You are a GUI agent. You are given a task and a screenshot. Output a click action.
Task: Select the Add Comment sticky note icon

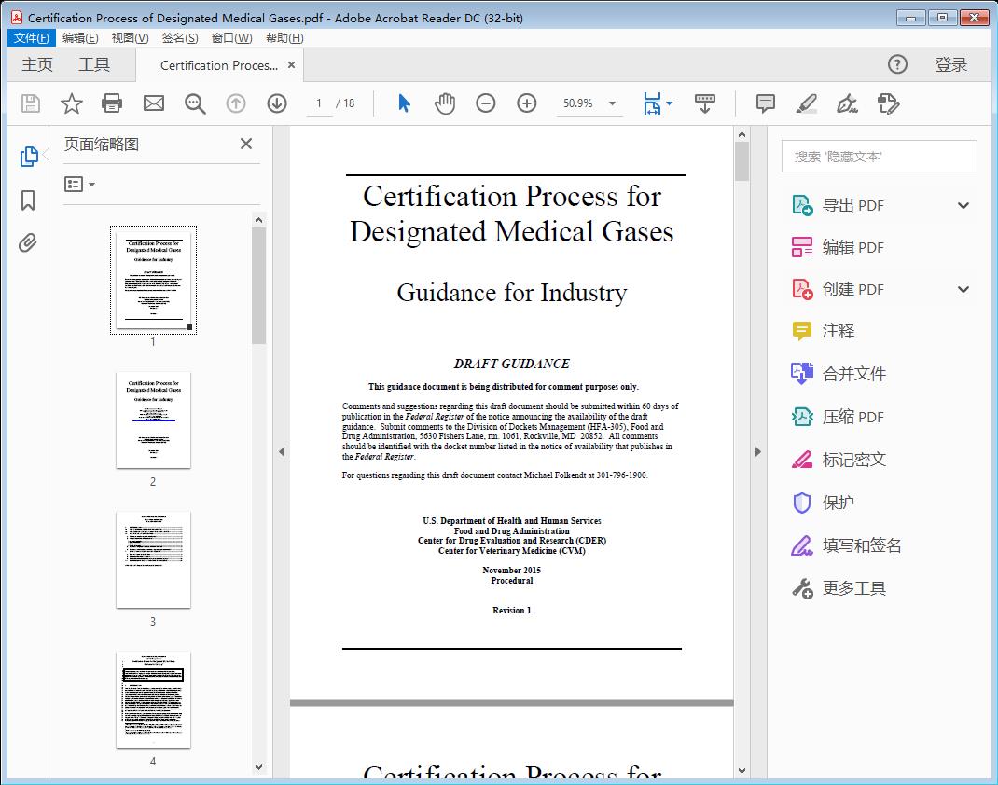click(765, 103)
